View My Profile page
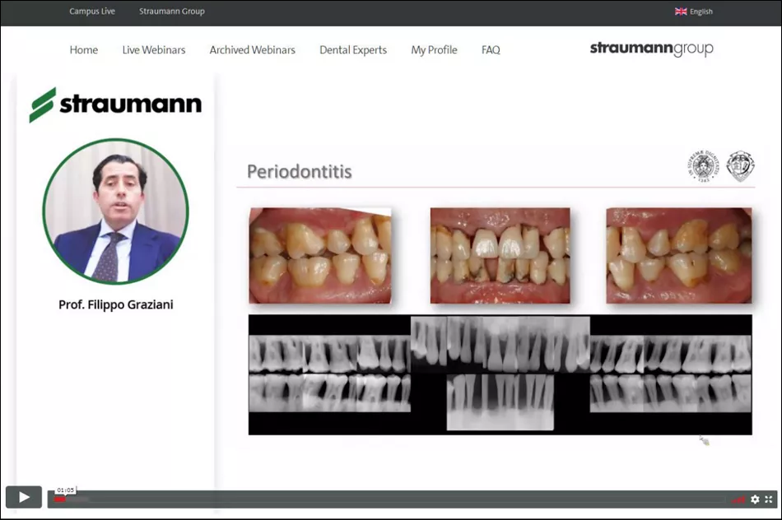Image resolution: width=782 pixels, height=520 pixels. coord(434,50)
